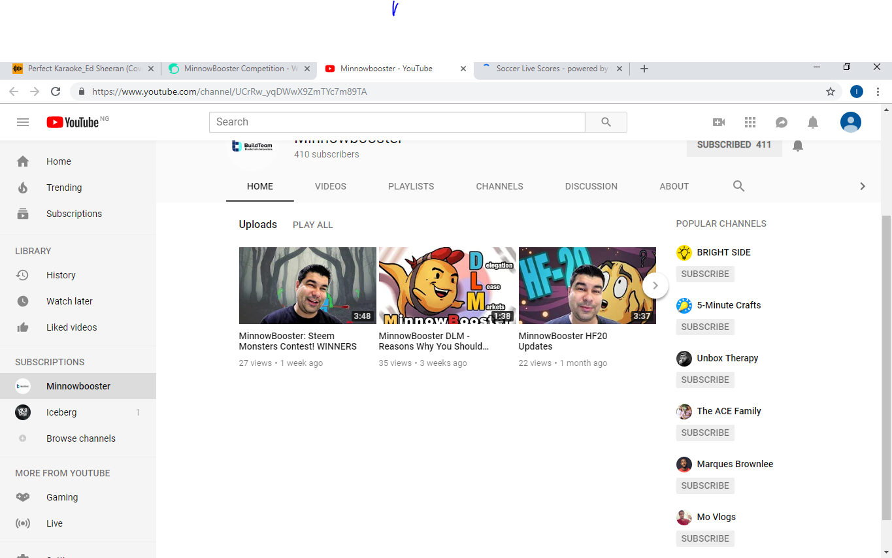Open MinnowBooster DLM video thumbnail
Image resolution: width=892 pixels, height=558 pixels.
448,286
